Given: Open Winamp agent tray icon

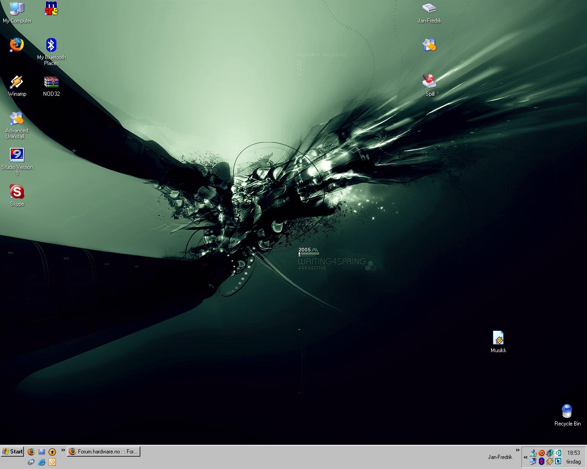Looking at the screenshot, I should [550, 461].
